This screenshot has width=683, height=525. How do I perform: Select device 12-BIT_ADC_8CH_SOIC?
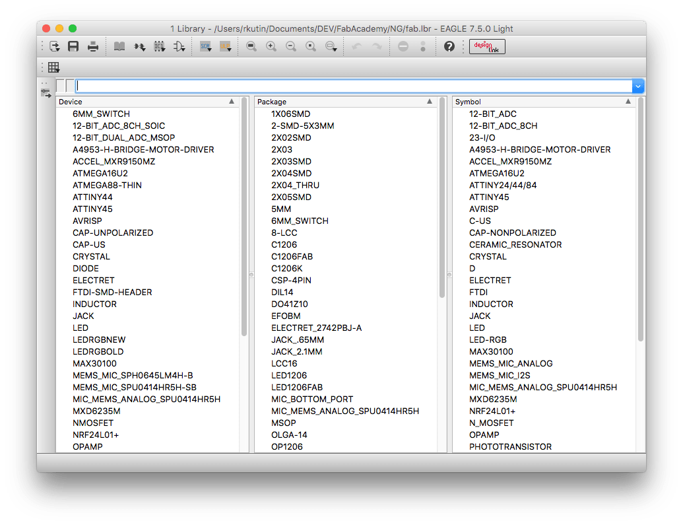coord(119,125)
